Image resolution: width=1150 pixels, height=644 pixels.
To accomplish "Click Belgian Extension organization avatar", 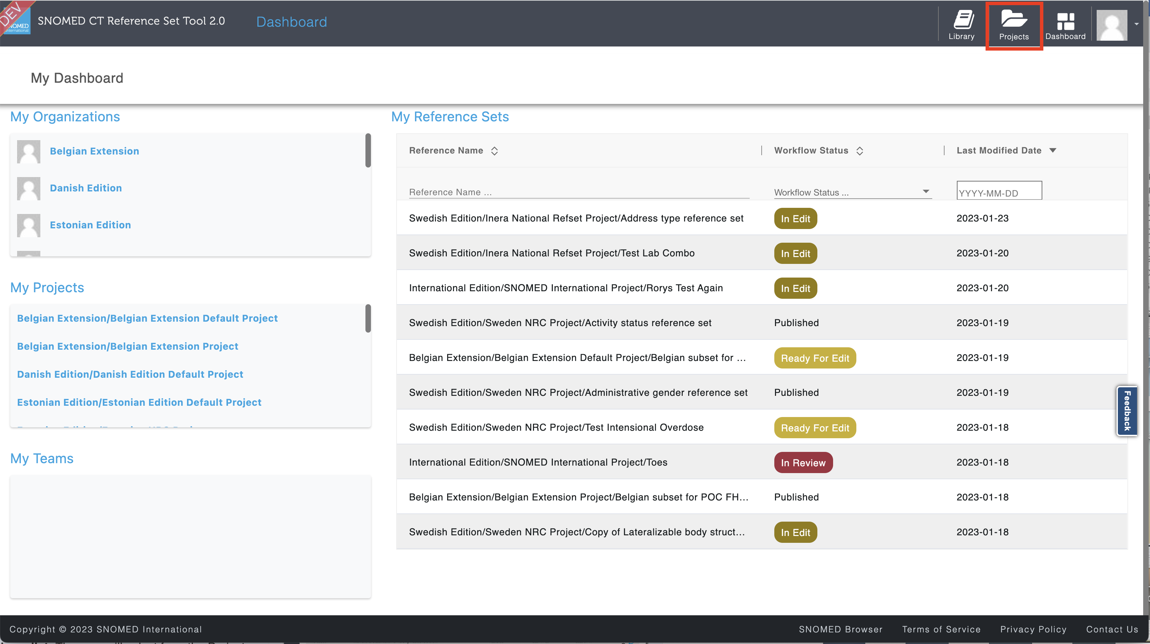I will coord(29,151).
